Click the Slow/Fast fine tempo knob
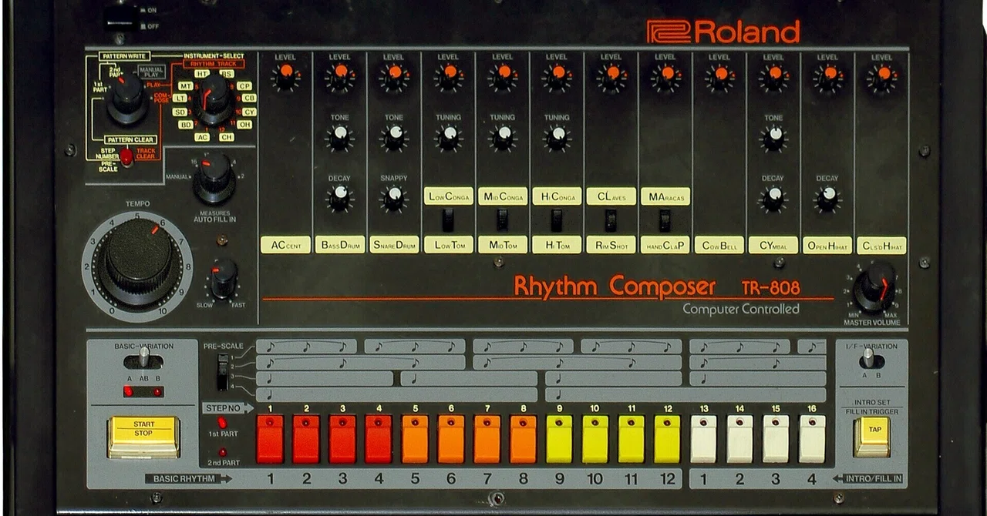Screen dimensions: 987x516 [x=224, y=279]
